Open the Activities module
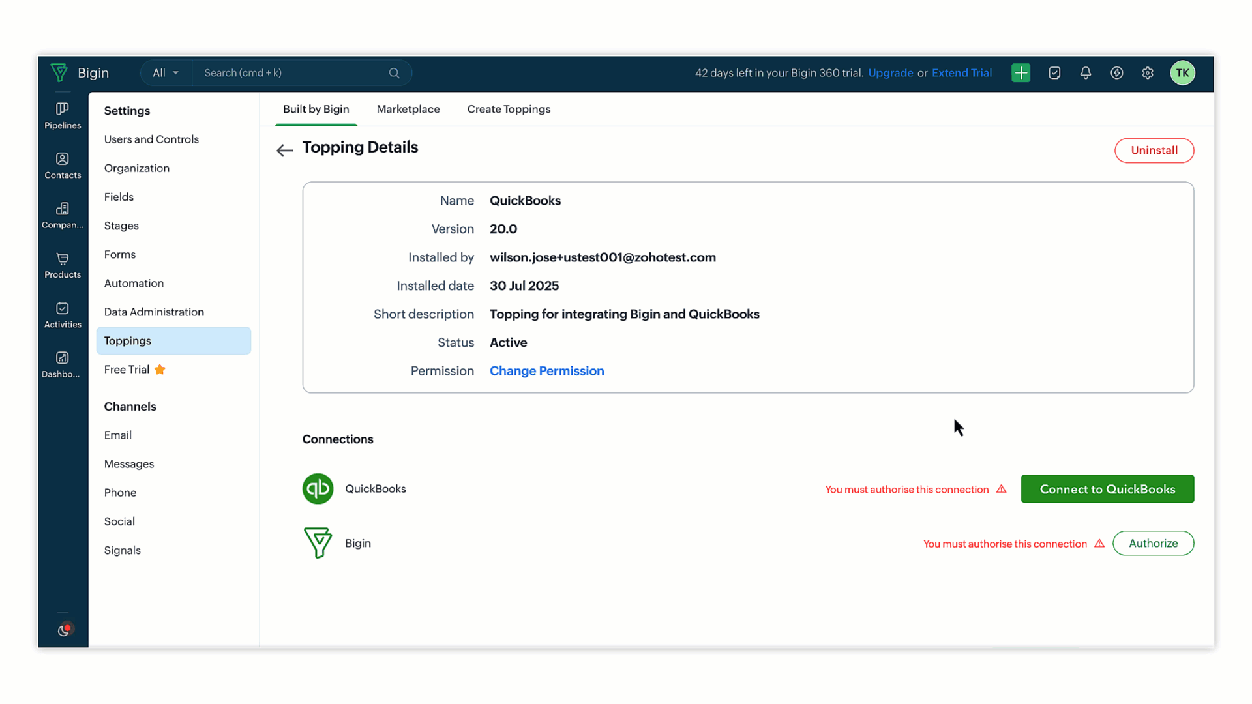1252x704 pixels. [63, 315]
